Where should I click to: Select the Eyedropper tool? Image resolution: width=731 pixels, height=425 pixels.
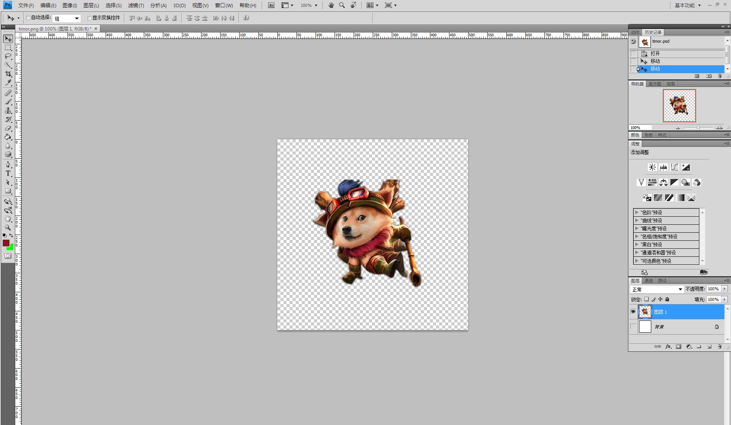(8, 83)
